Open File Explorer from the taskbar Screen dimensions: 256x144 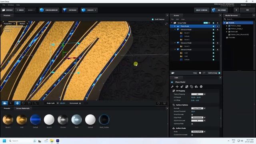click(52, 141)
